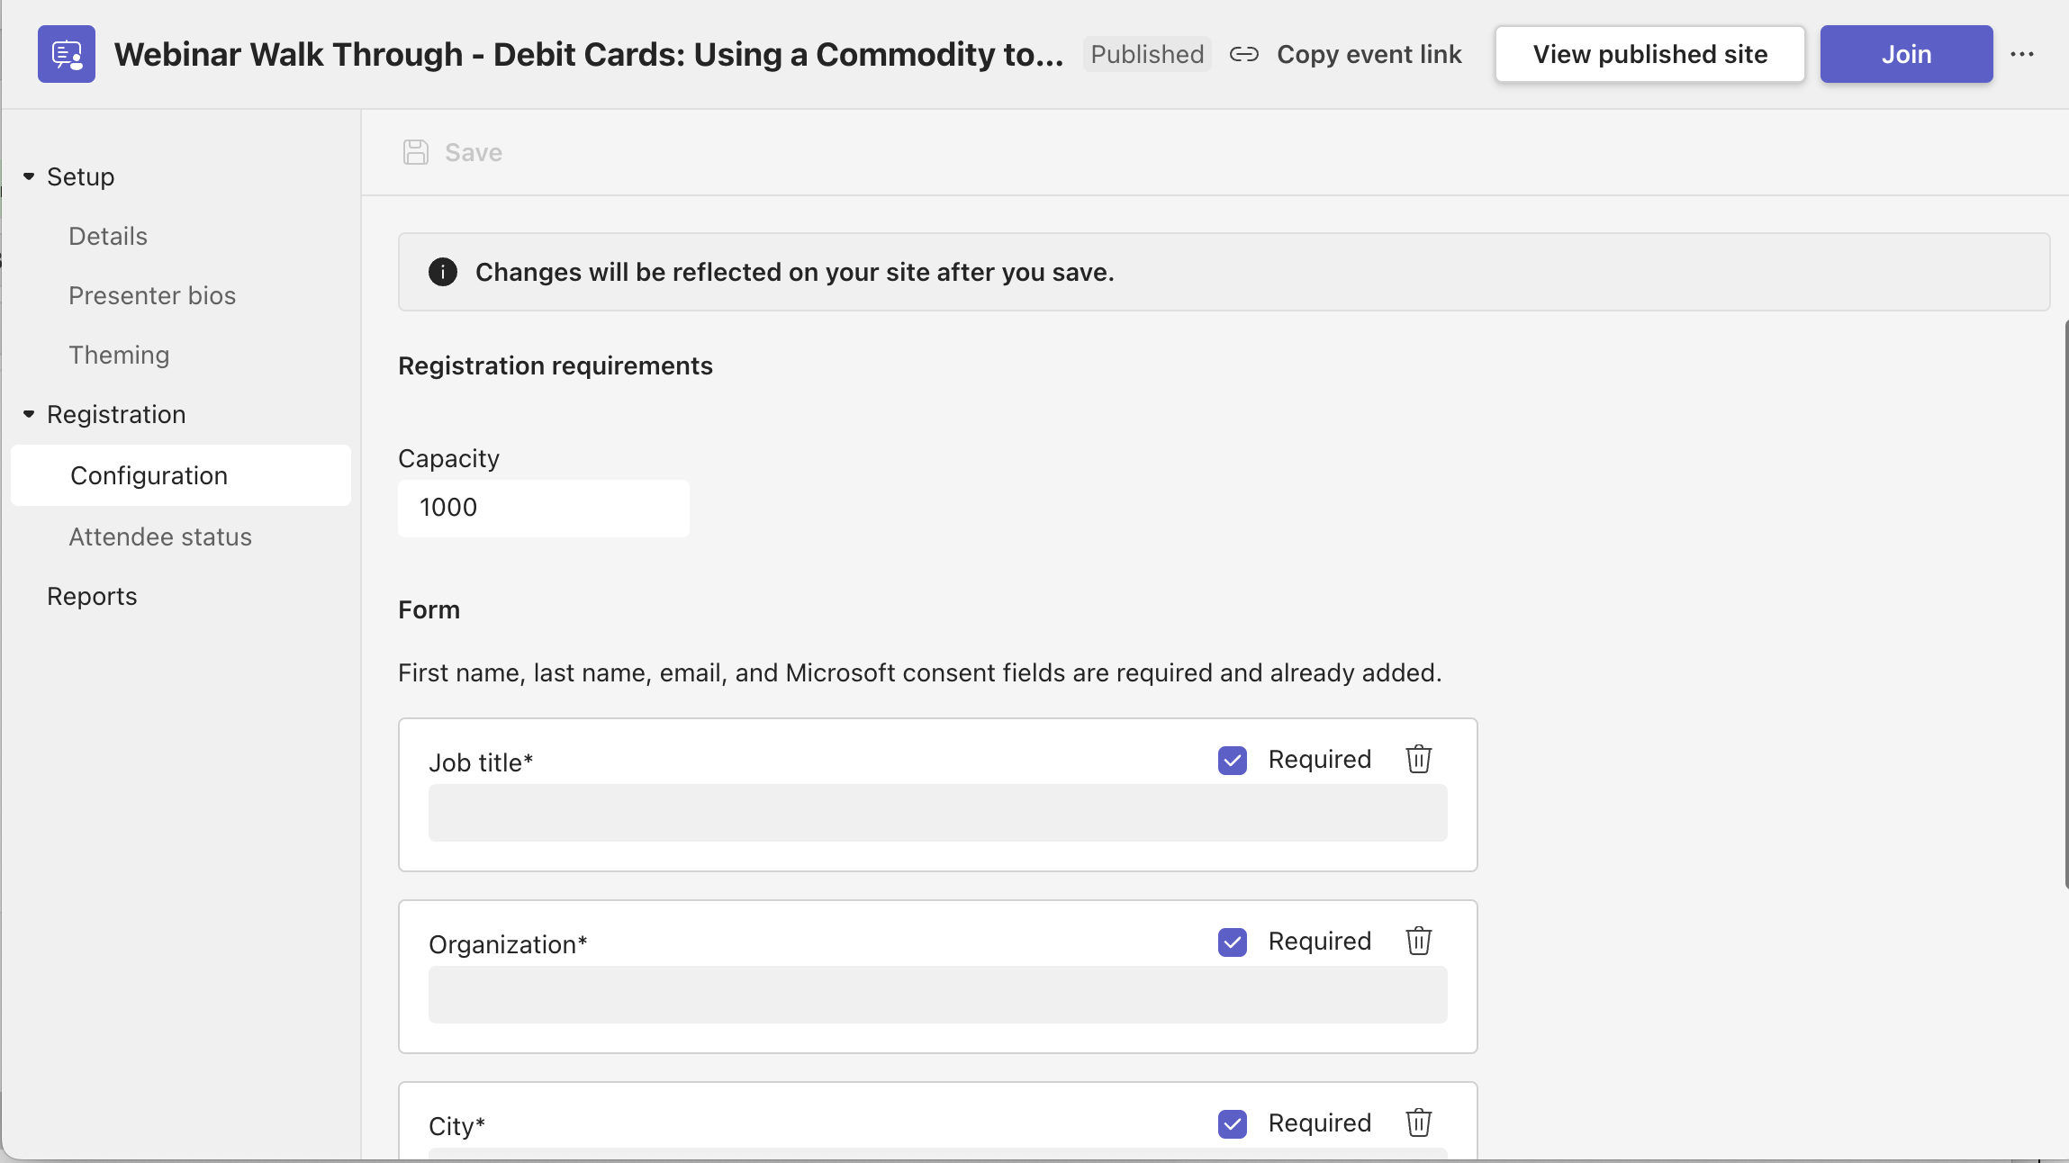Click the delete icon for City field
This screenshot has width=2069, height=1163.
pyautogui.click(x=1418, y=1123)
